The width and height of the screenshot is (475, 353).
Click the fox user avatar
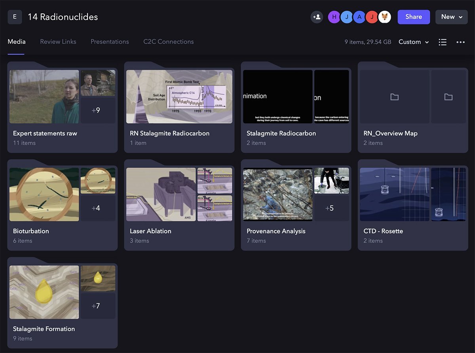(385, 17)
